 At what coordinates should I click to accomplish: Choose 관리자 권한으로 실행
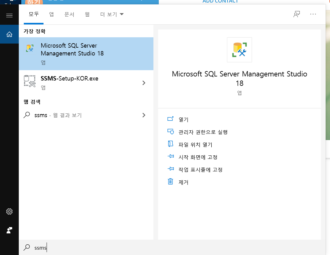pos(203,132)
